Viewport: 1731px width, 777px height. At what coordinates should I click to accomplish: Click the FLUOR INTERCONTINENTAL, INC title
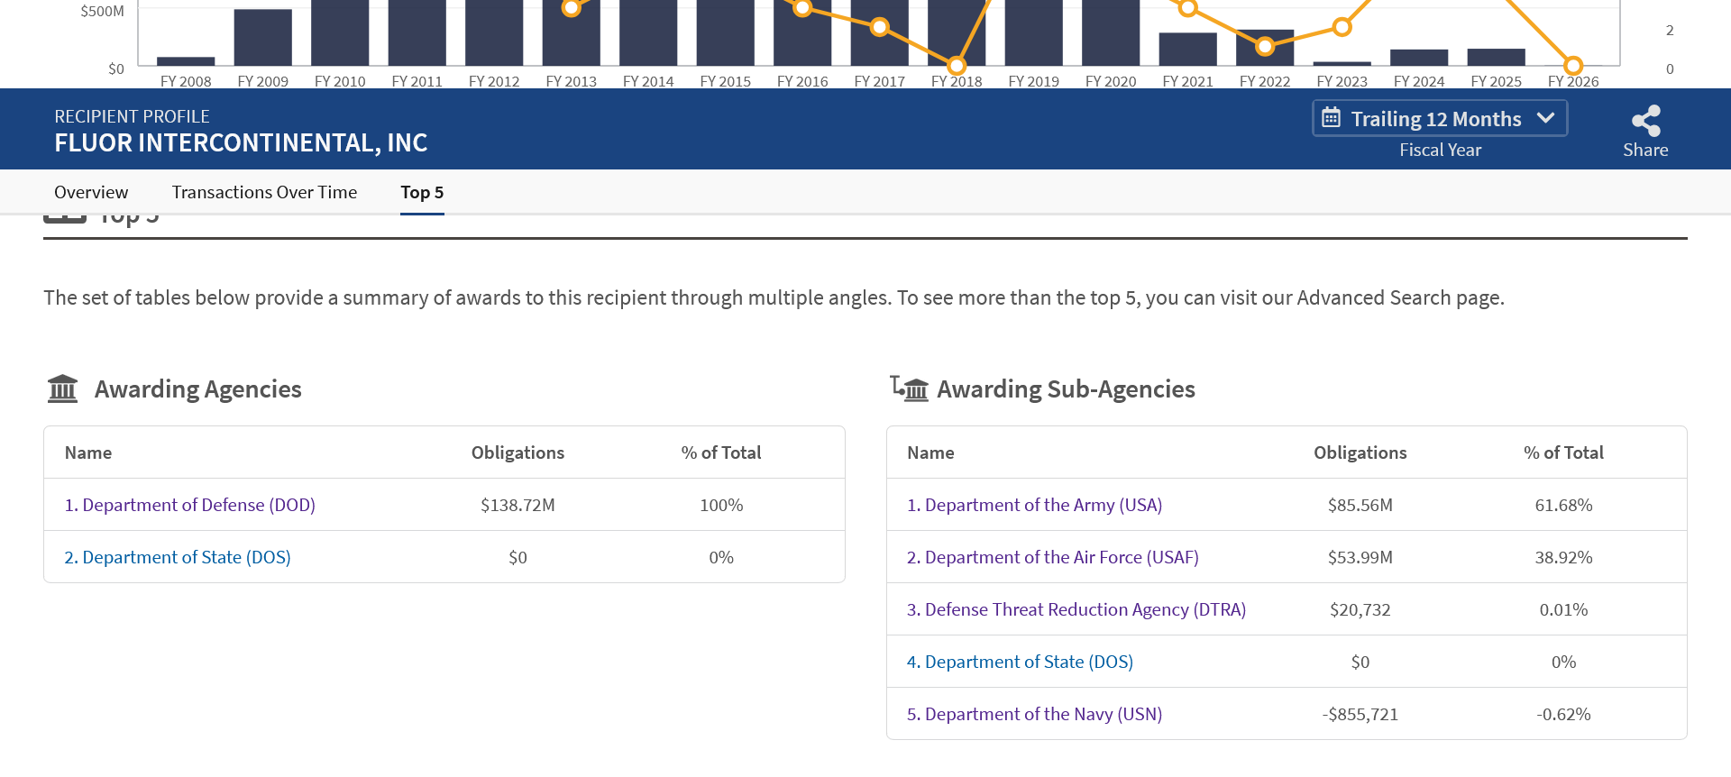[241, 142]
